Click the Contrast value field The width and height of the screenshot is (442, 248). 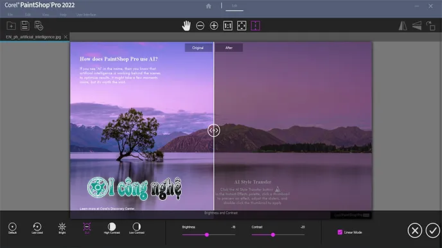pyautogui.click(x=303, y=227)
